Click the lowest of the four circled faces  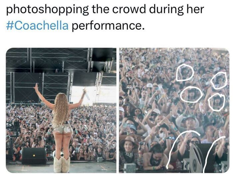(x=216, y=102)
